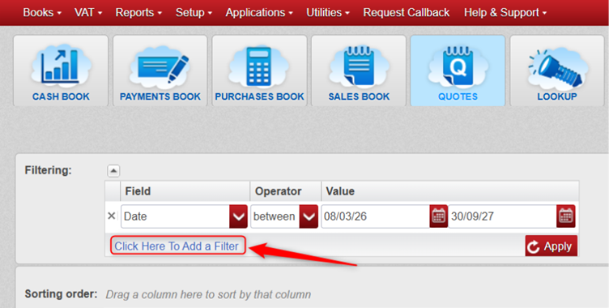Open the Setup menu
609x308 pixels.
(194, 12)
